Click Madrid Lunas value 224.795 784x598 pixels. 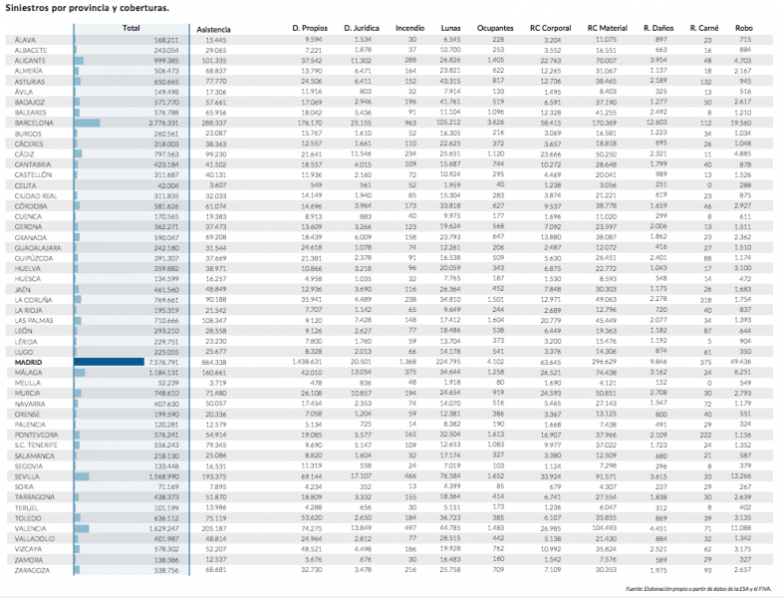pos(448,362)
